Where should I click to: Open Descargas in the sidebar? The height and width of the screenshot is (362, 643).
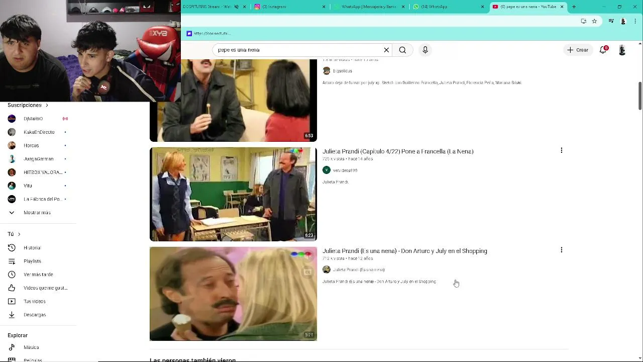point(35,315)
